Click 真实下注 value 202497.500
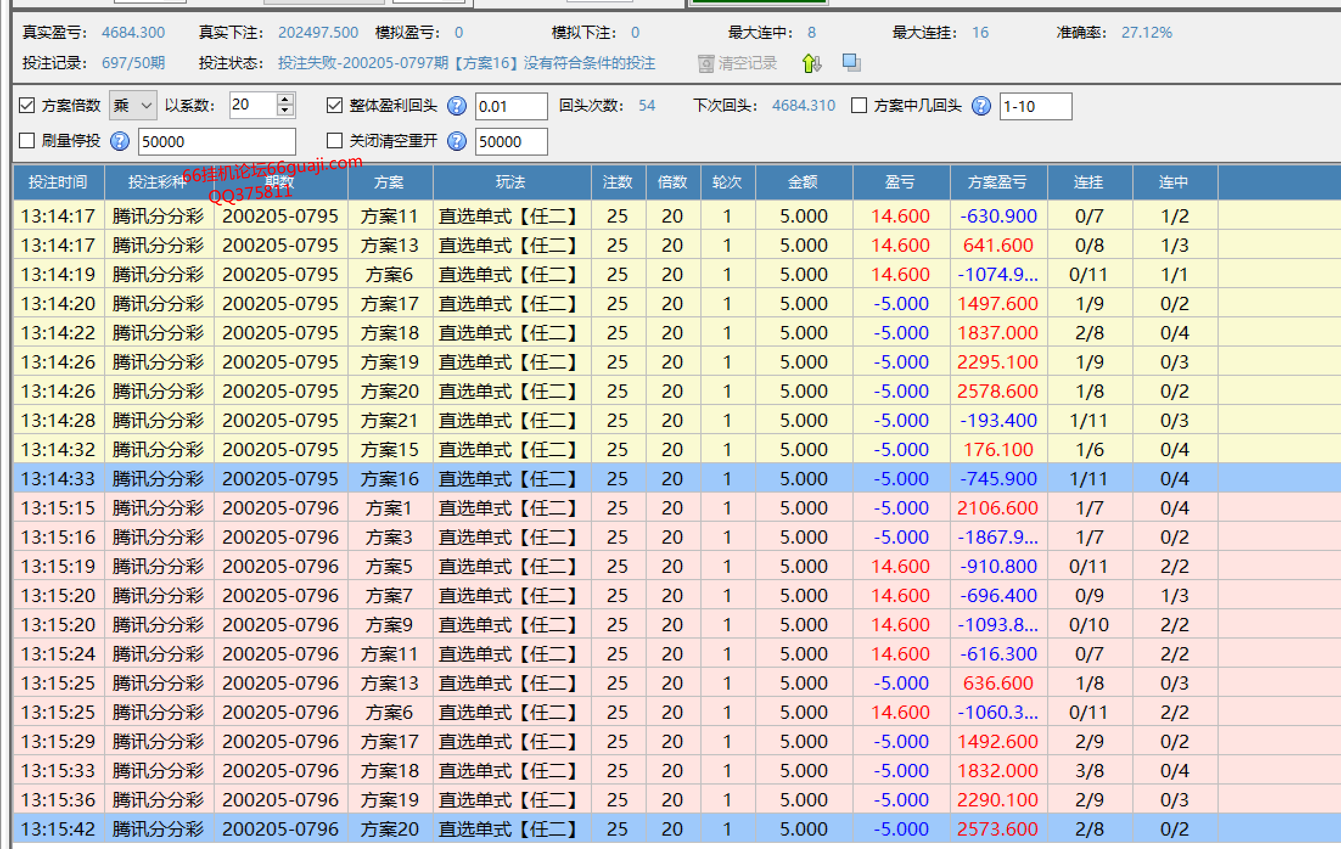Screen dimensions: 1341x849 (x=318, y=32)
